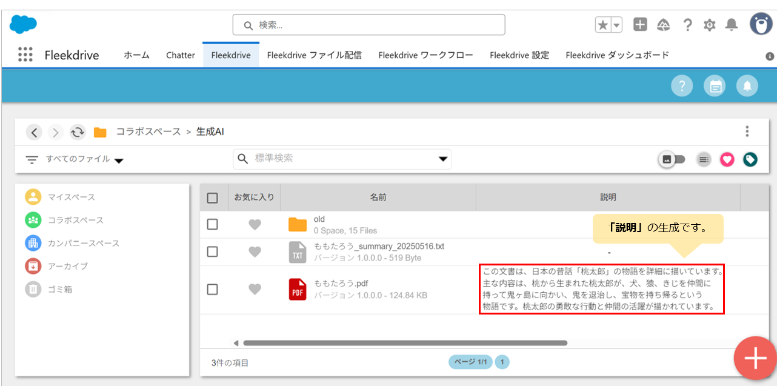Click the PDF icon for ももたろう.pdf
Screen dimensions: 777x386
(x=298, y=289)
